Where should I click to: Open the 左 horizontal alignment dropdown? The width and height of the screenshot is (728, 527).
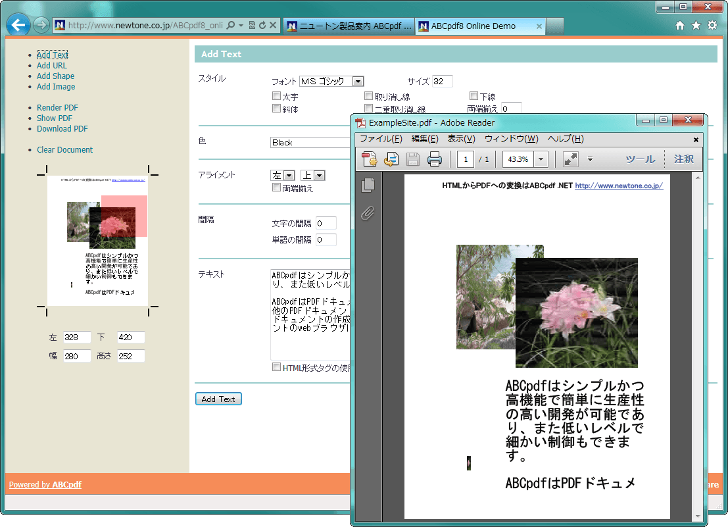pyautogui.click(x=283, y=175)
